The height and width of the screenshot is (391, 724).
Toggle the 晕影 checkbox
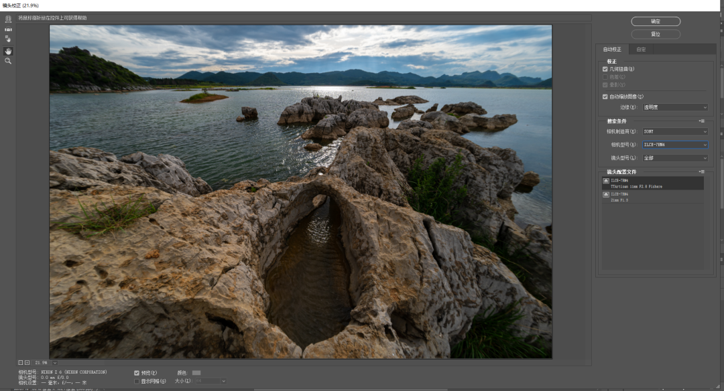605,85
